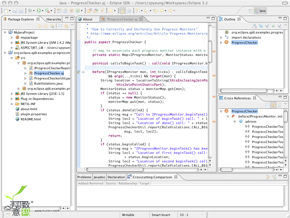Click the Save toolbar icon
The height and width of the screenshot is (218, 290).
pyautogui.click(x=15, y=11)
